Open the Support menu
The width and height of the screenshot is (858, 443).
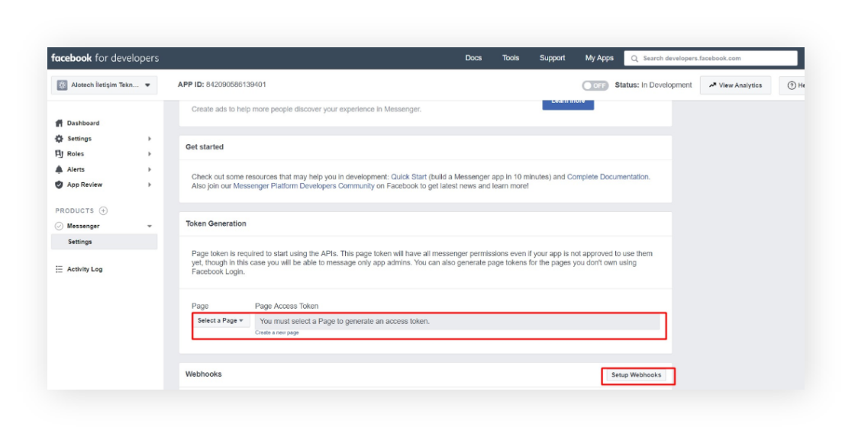pyautogui.click(x=552, y=58)
